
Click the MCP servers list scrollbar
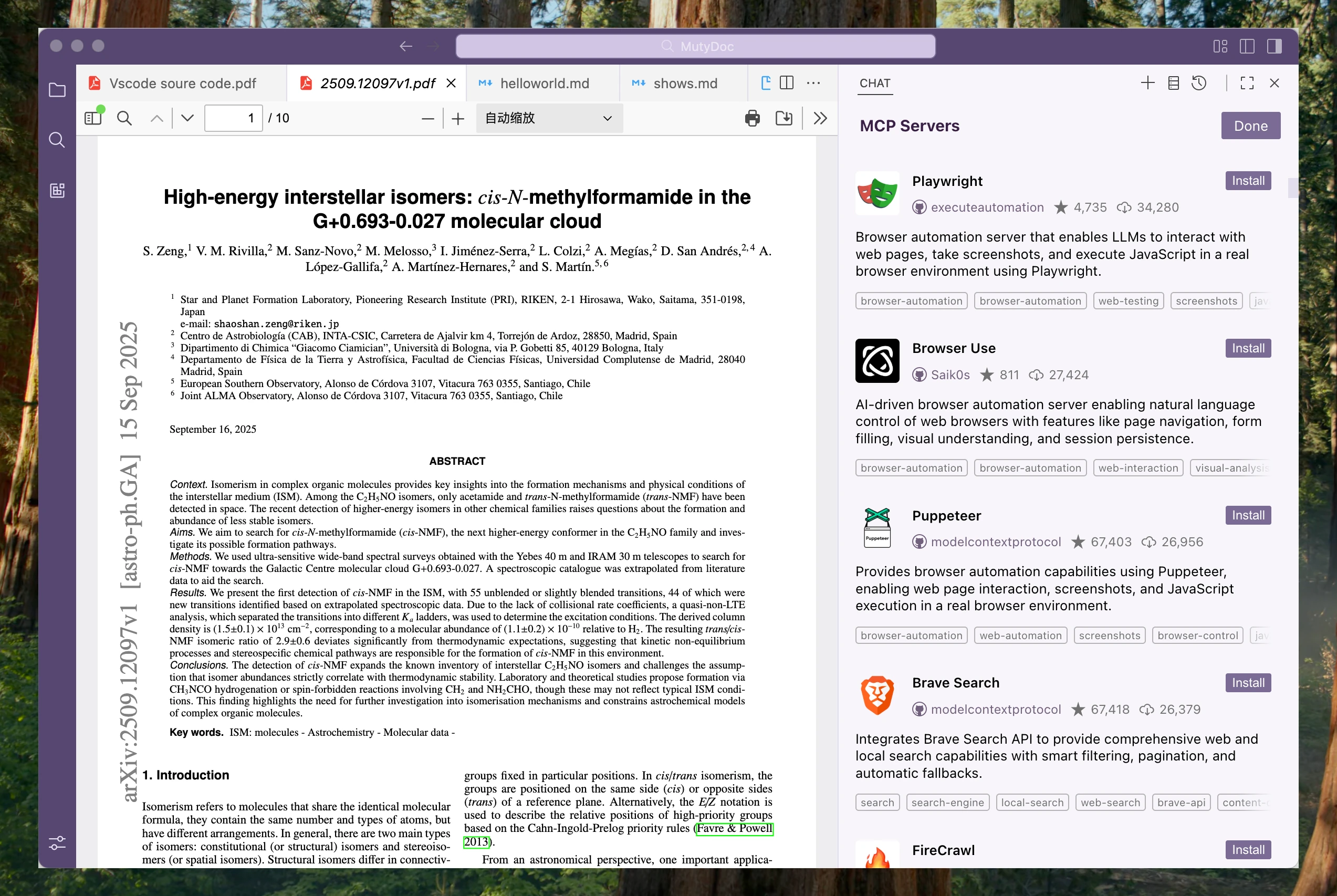1292,187
